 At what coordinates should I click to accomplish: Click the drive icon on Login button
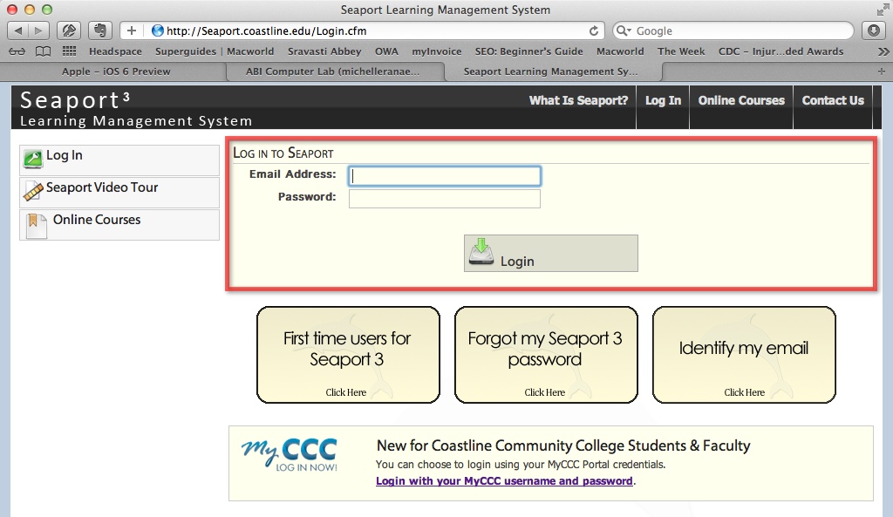coord(481,252)
